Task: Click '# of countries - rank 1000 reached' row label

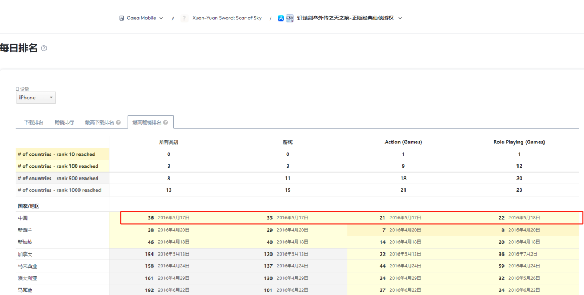Action: pyautogui.click(x=59, y=190)
